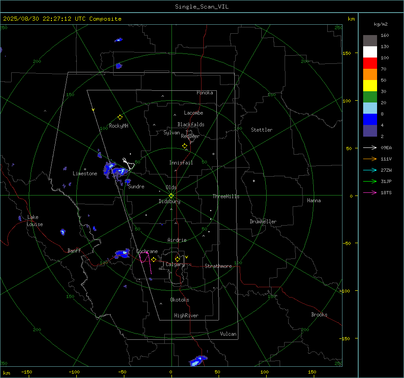Click white plus marker south of Stettler
Viewport: 404px width, 378px height.
254,181
